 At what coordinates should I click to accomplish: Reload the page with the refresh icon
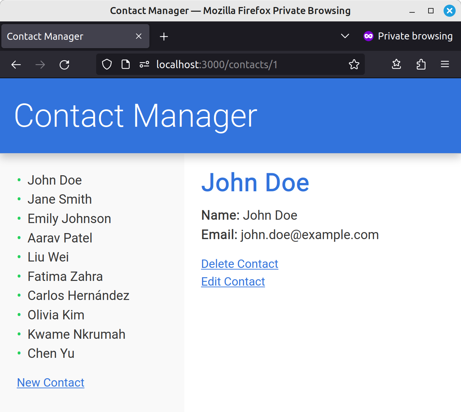click(x=64, y=65)
